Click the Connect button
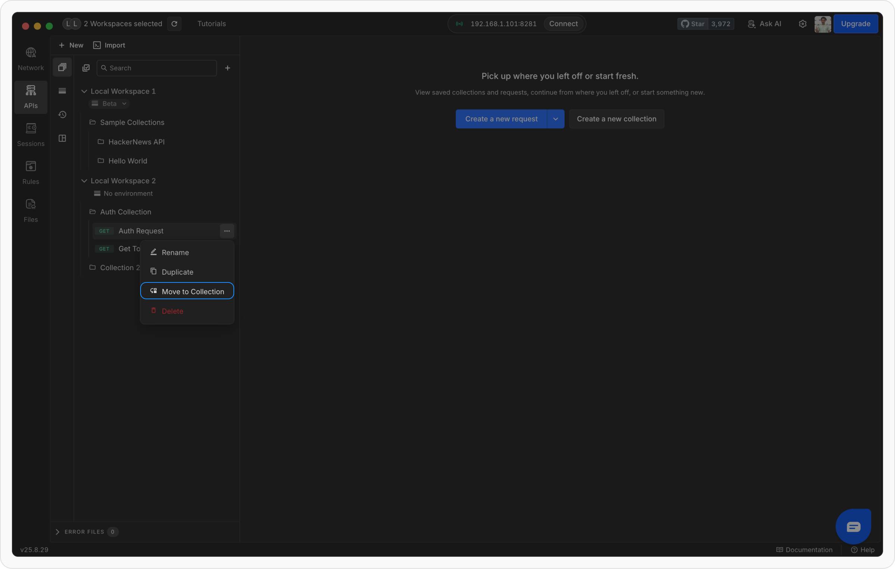Viewport: 895px width, 569px height. (x=563, y=24)
